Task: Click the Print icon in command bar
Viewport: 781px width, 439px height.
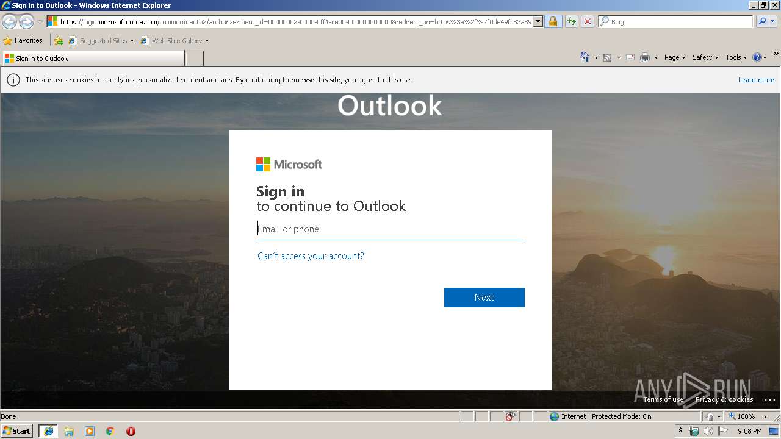Action: click(645, 57)
